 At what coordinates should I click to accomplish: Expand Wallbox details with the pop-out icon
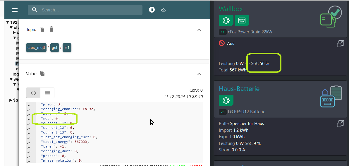coord(340,44)
